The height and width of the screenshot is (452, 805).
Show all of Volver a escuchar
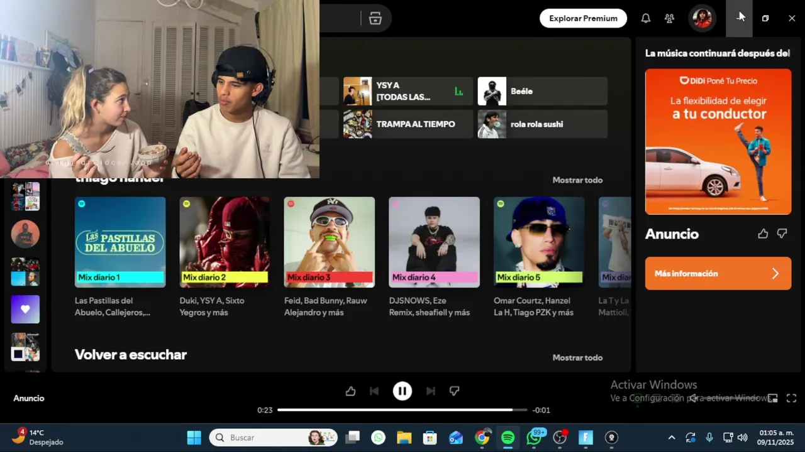(x=577, y=358)
